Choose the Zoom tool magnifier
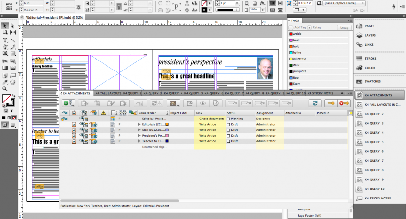 (x=5, y=89)
